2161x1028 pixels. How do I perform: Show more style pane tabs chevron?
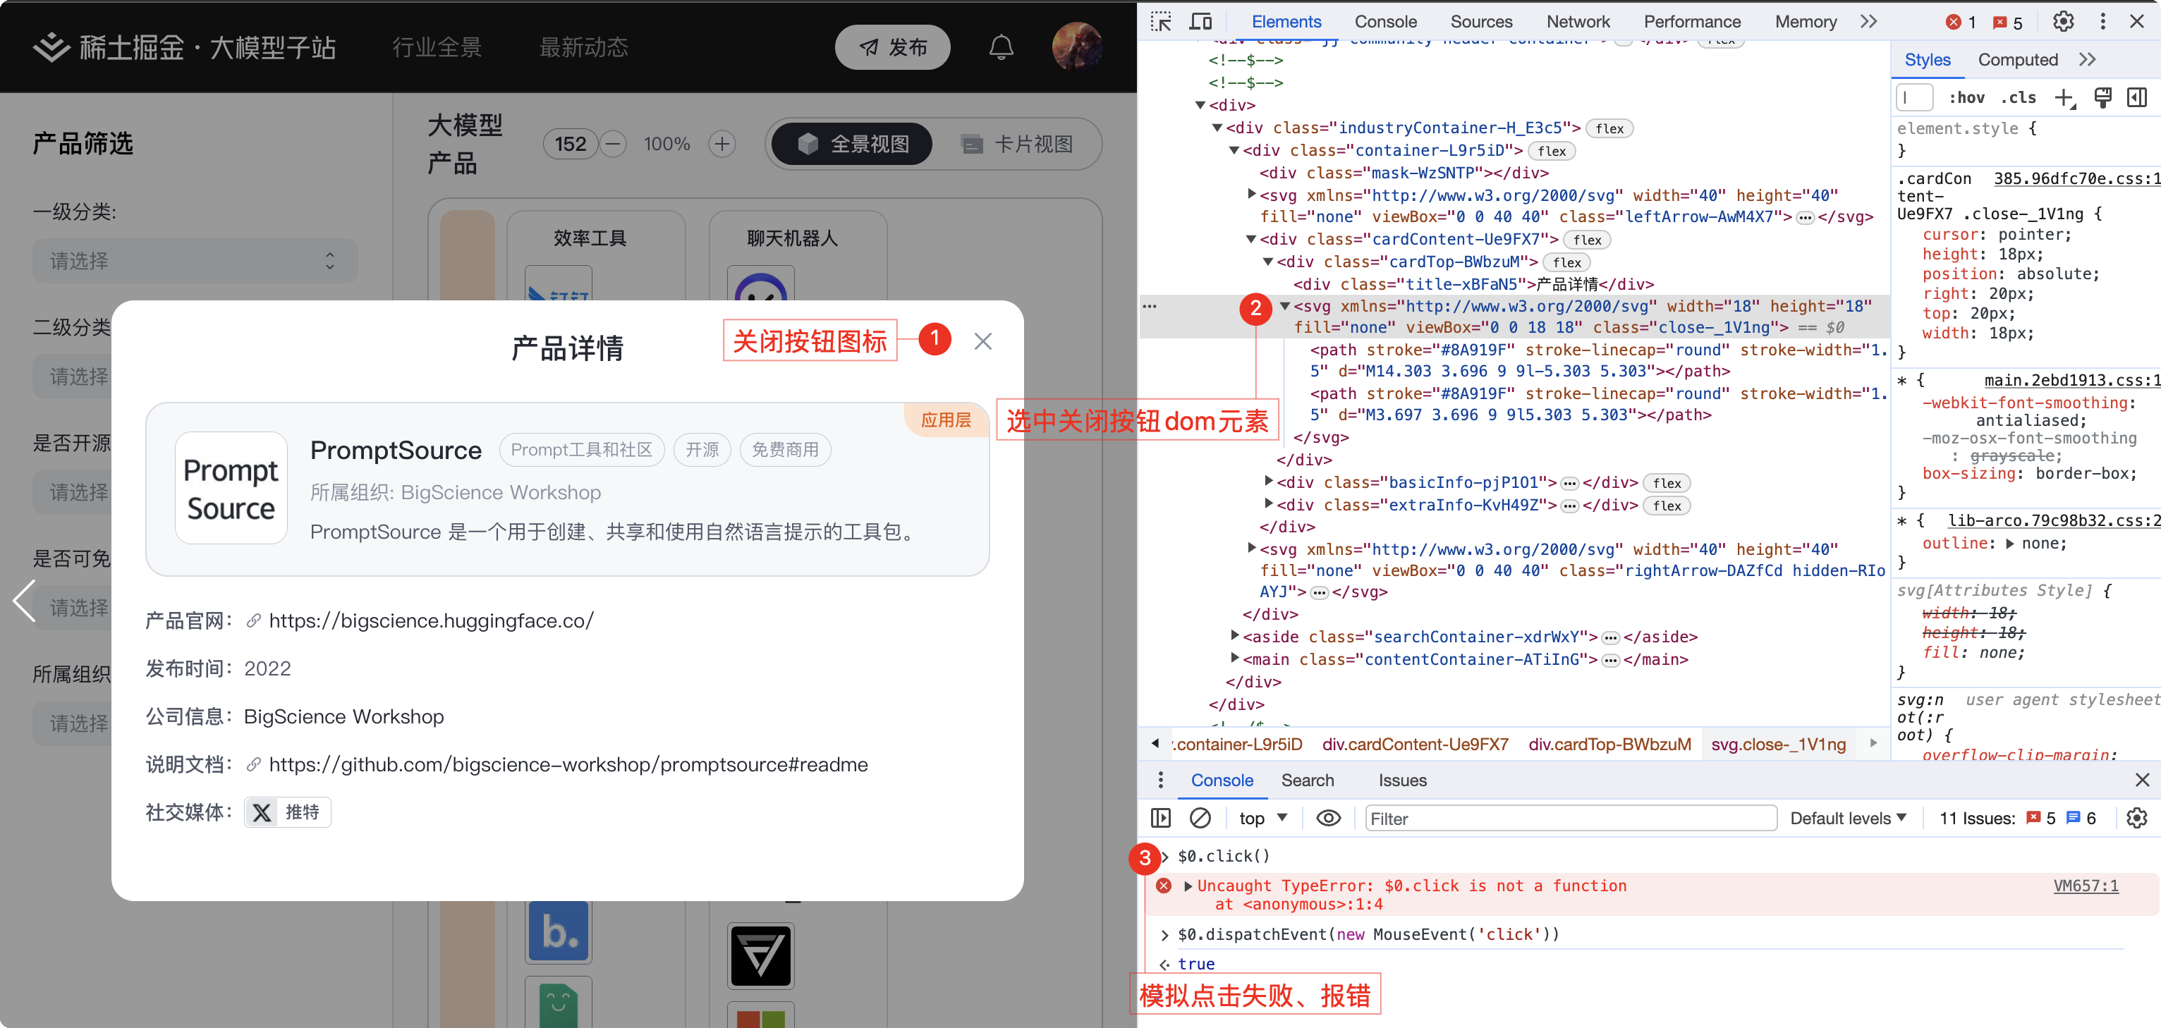(2087, 59)
